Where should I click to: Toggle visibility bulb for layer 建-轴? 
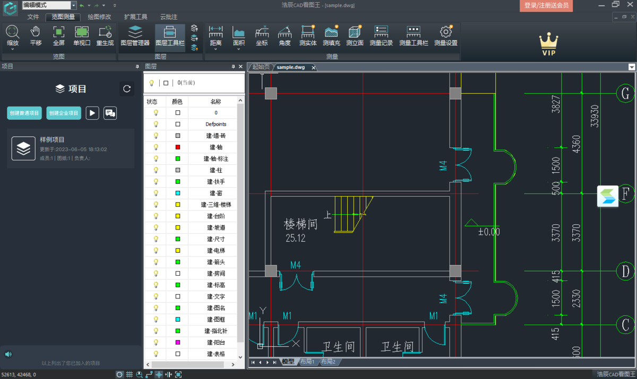click(x=156, y=147)
